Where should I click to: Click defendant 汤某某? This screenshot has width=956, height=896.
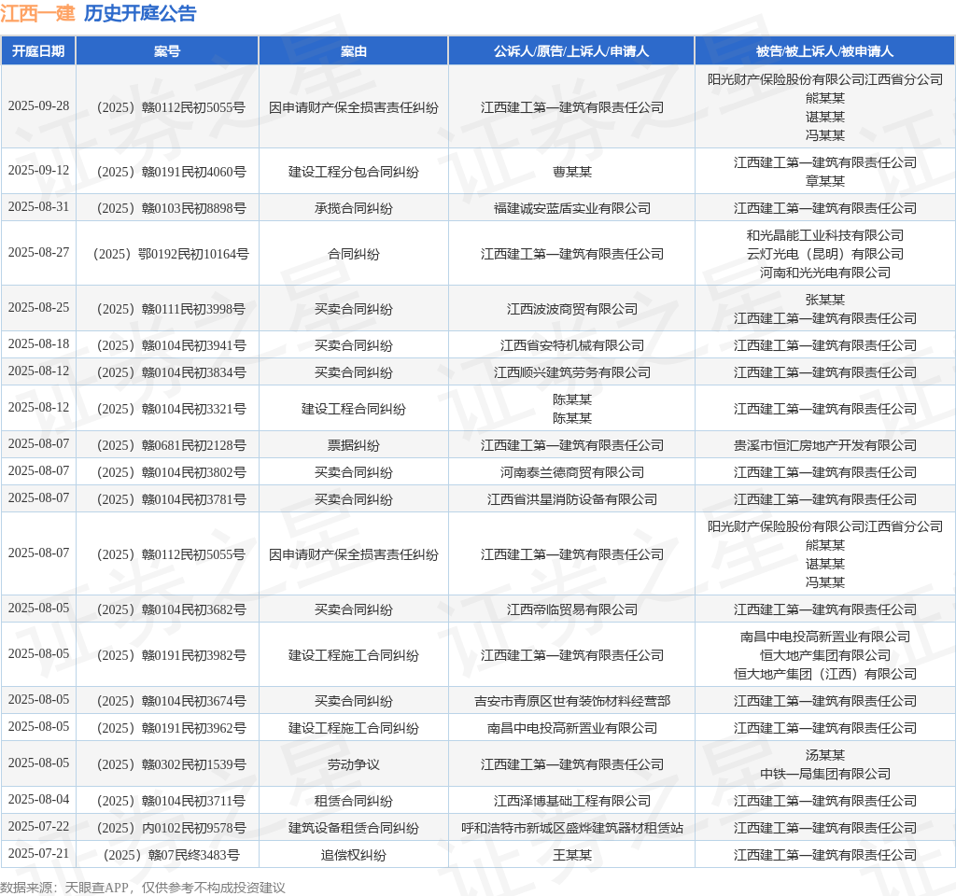point(825,754)
